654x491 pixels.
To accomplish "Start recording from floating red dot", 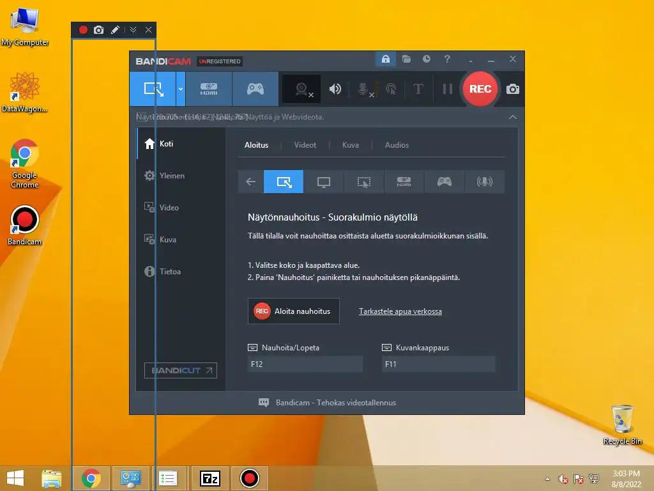I will pos(83,29).
